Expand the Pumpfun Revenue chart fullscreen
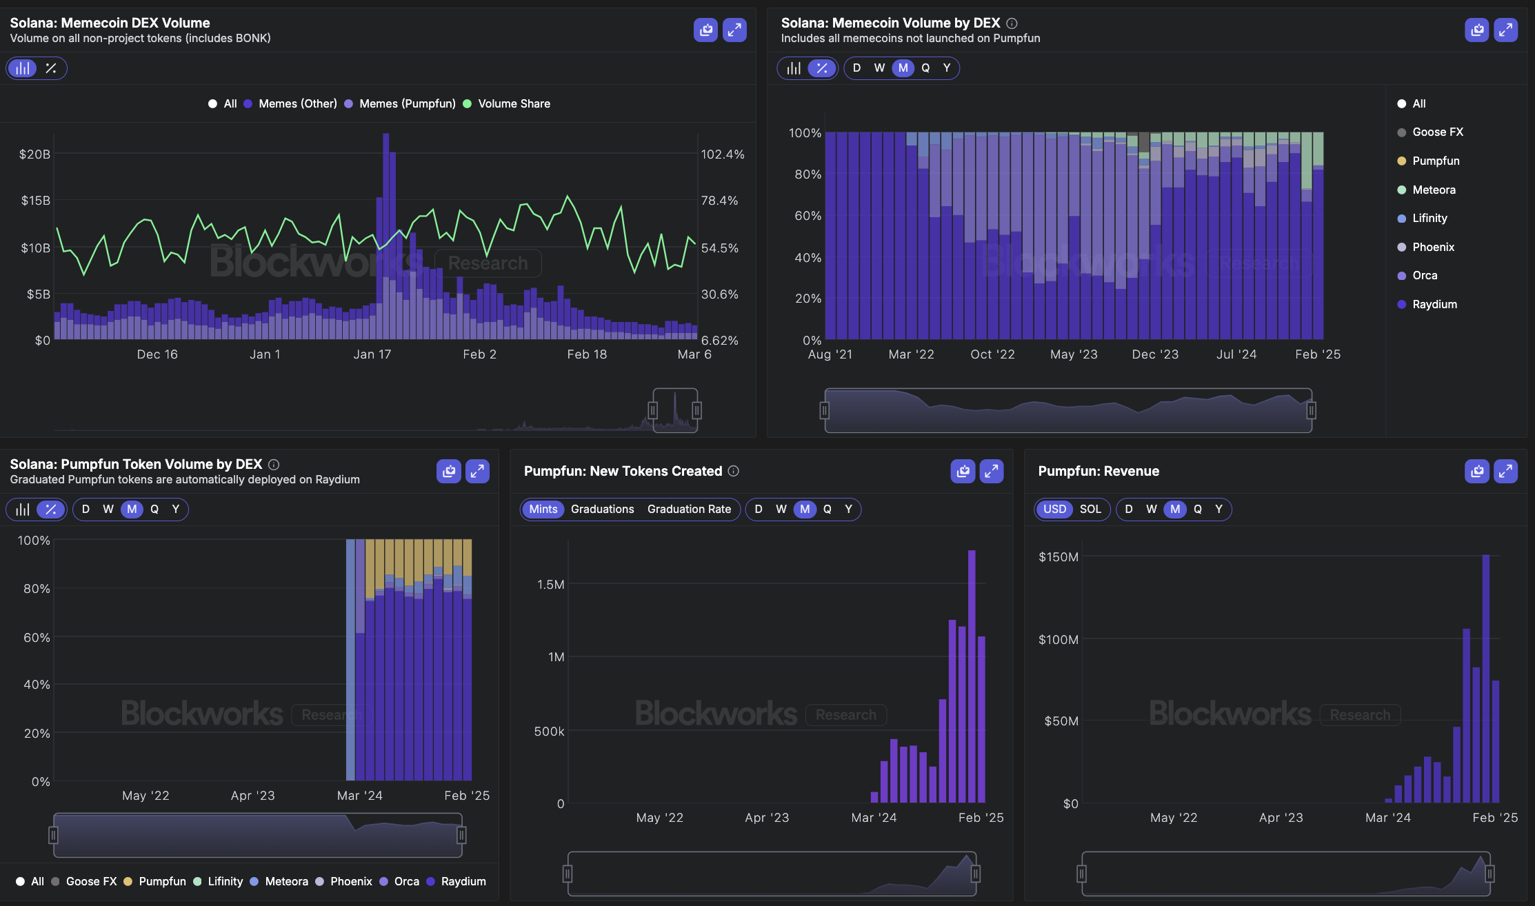The image size is (1535, 906). click(1505, 472)
